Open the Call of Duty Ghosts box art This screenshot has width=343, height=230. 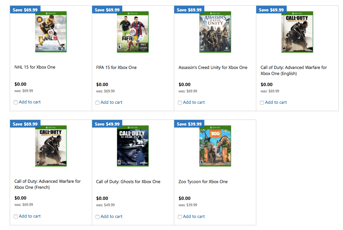pyautogui.click(x=133, y=146)
